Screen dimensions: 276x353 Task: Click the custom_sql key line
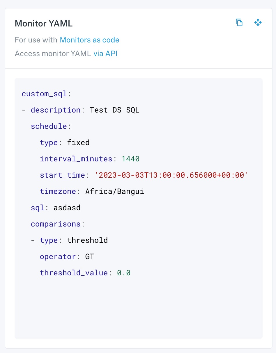[x=47, y=94]
